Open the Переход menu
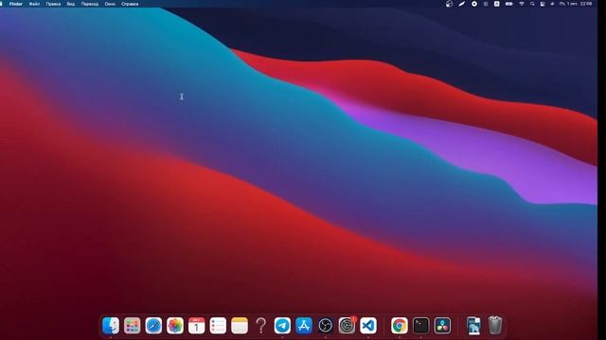The image size is (606, 340). 90,4
